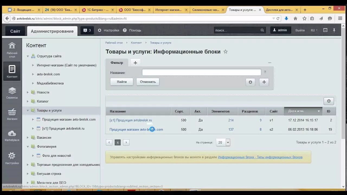Viewport: 347px width, 195px height.
Task: Click the notifications counter showing 3
Action: [x=87, y=30]
